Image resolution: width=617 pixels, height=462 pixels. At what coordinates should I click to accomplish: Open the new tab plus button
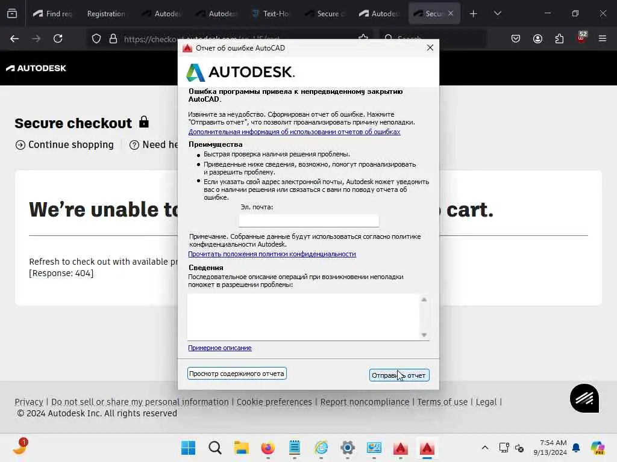tap(474, 14)
